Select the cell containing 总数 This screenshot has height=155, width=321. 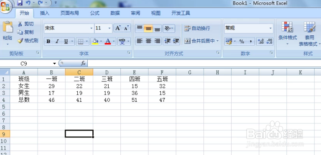point(24,100)
